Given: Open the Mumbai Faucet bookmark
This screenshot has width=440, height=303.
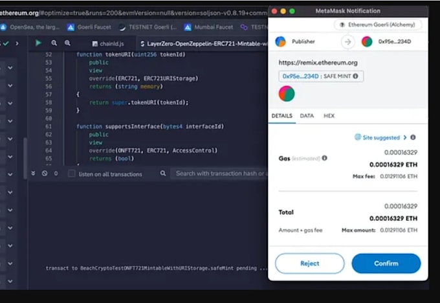Looking at the screenshot, I should click(208, 27).
